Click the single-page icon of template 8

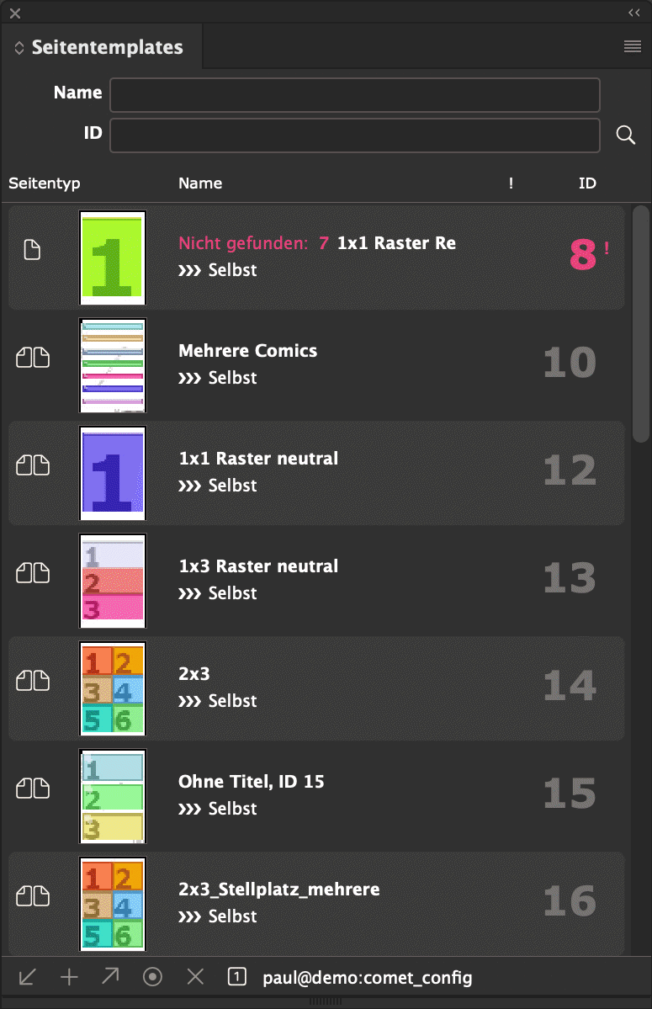(32, 250)
